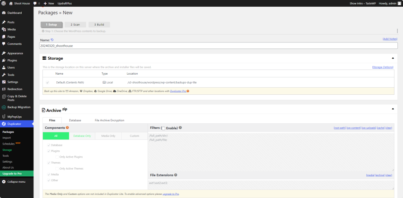Open the Redirection sidebar icon

[x=4, y=89]
